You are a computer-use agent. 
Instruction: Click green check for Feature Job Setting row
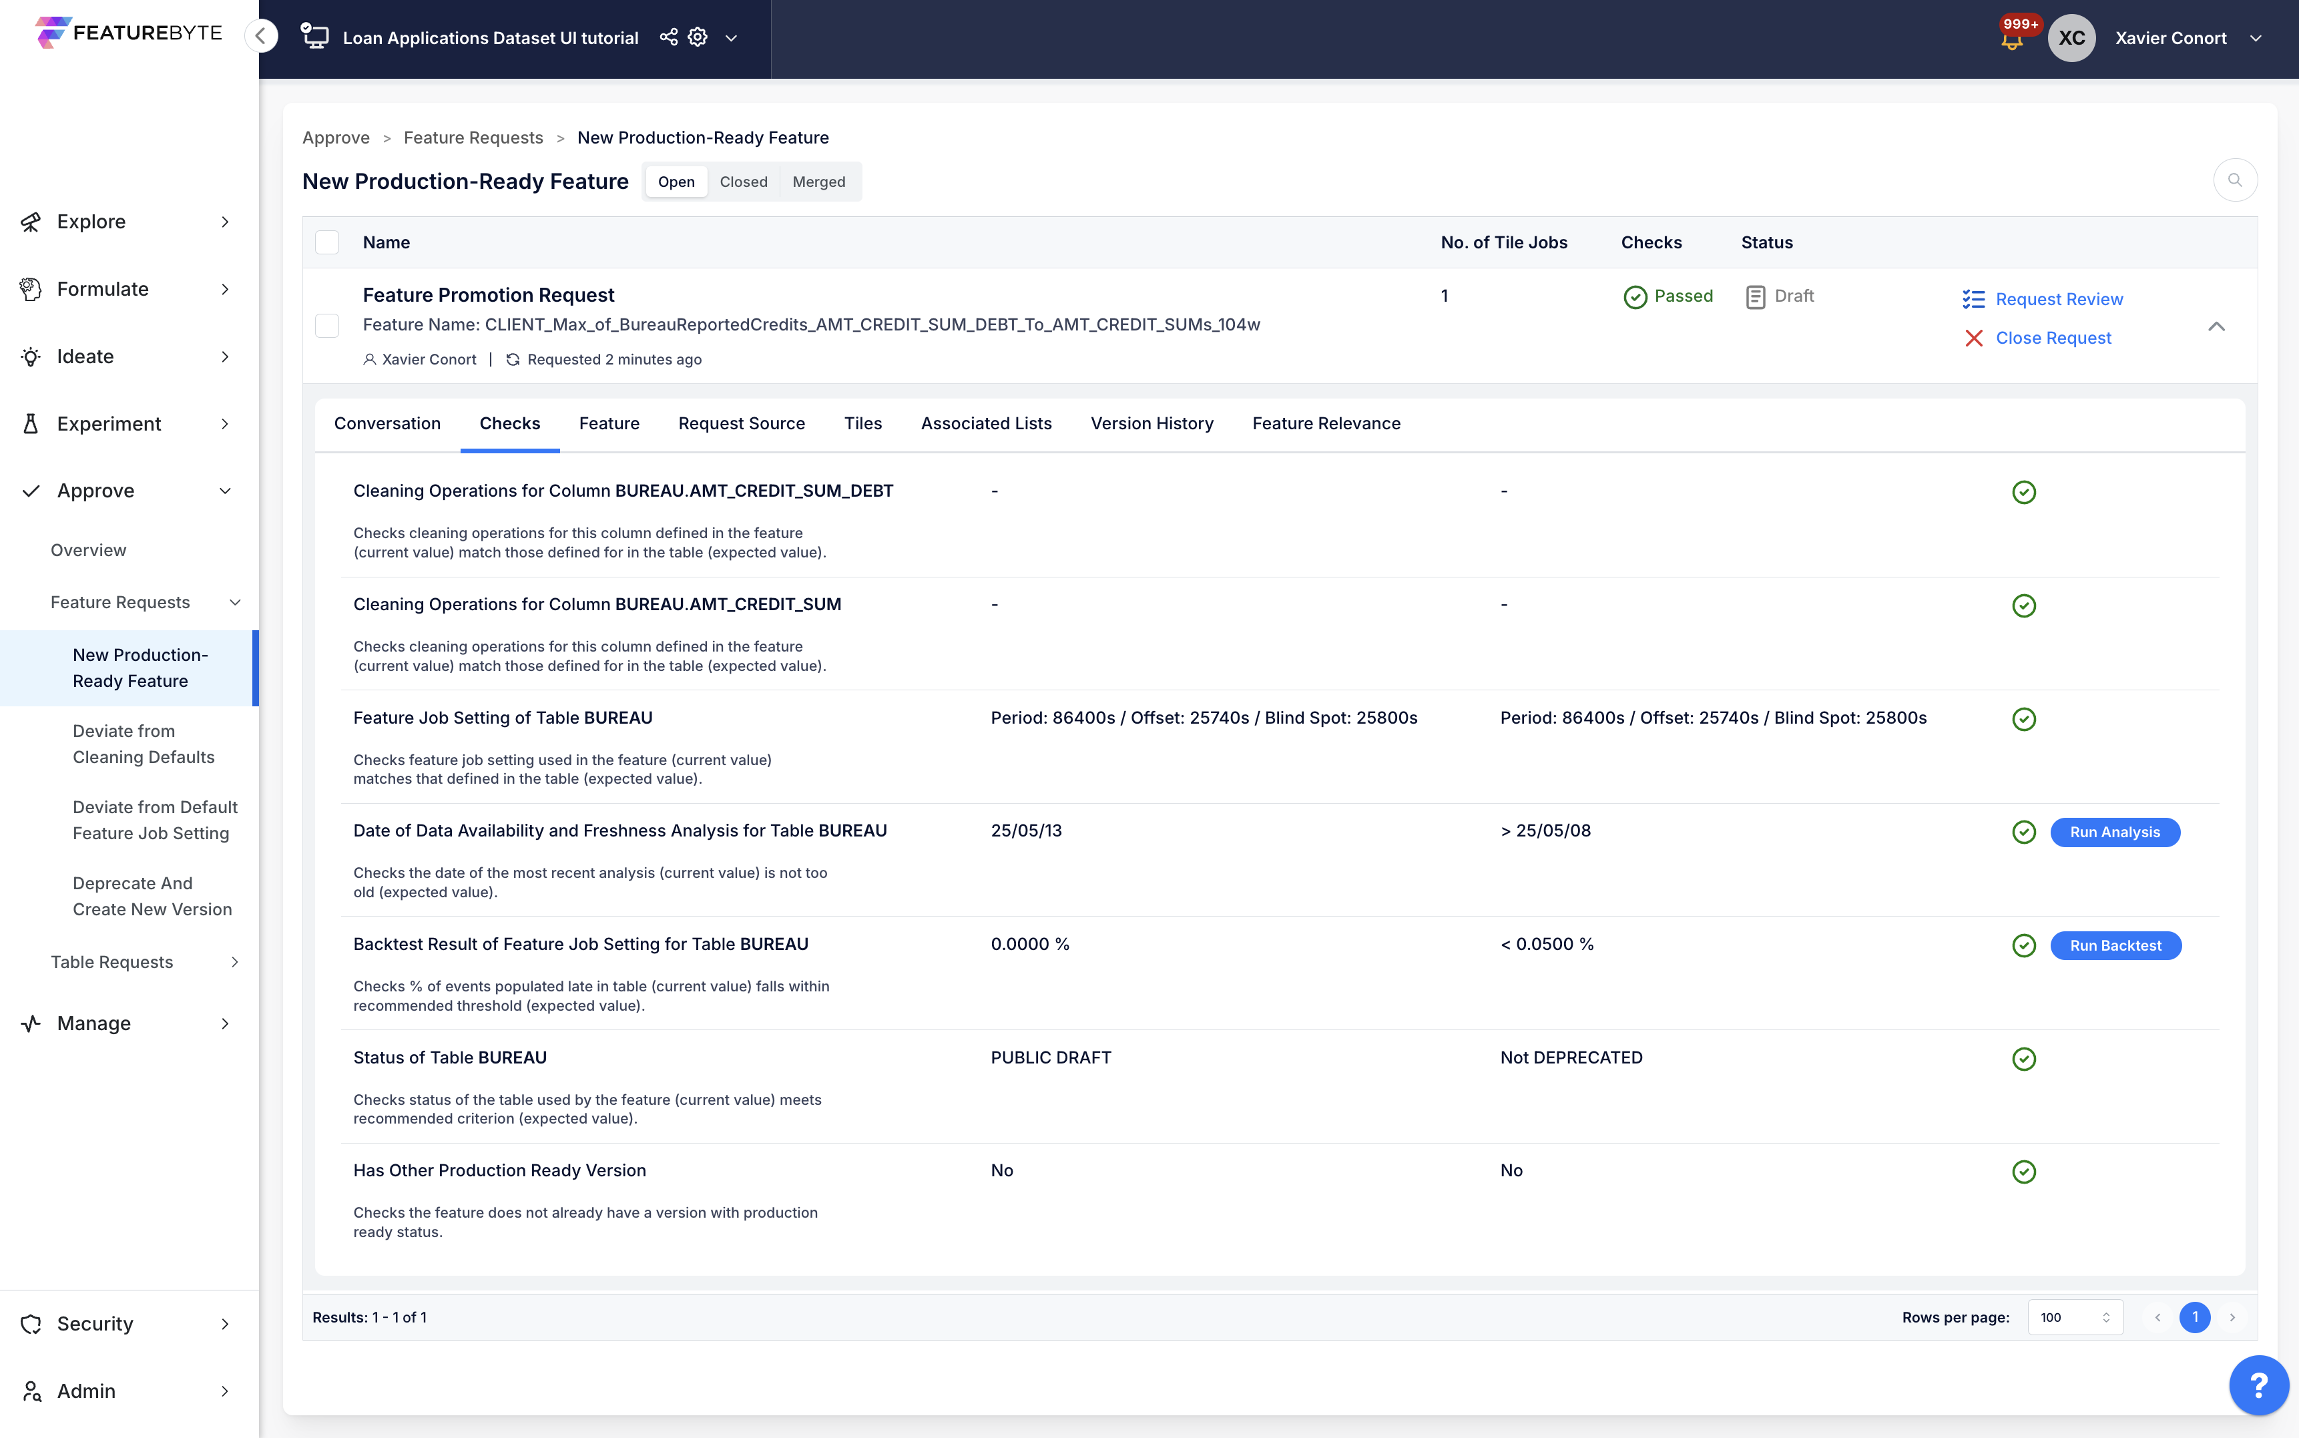pos(2024,719)
